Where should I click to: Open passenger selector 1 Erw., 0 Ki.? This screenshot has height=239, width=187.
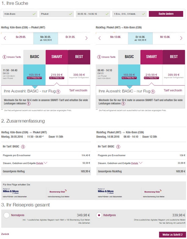pos(129,14)
